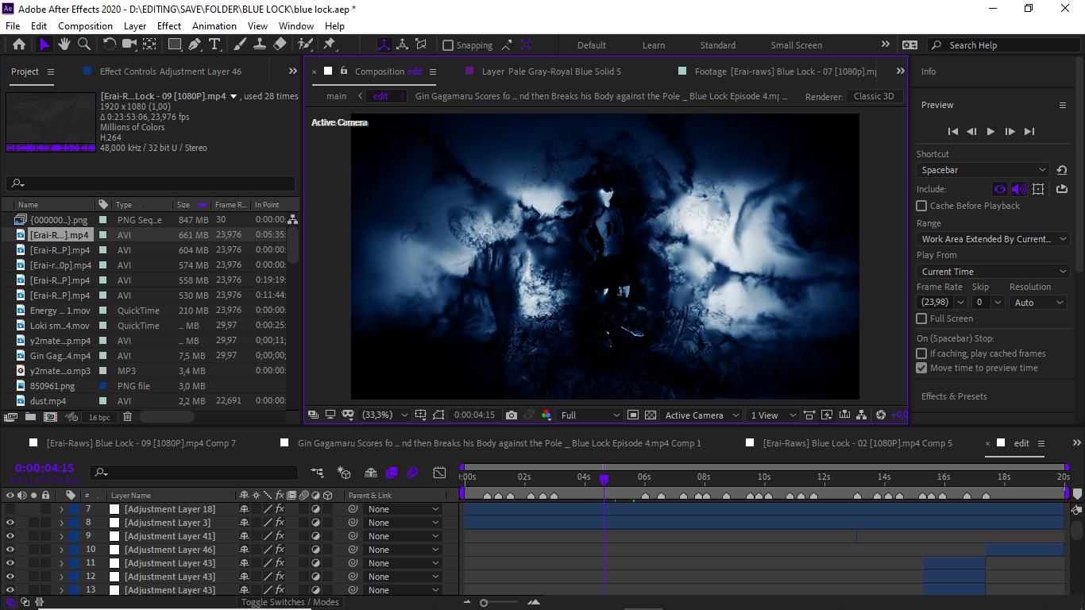This screenshot has height=610, width=1085.
Task: Open the Composition menu
Action: [x=85, y=25]
